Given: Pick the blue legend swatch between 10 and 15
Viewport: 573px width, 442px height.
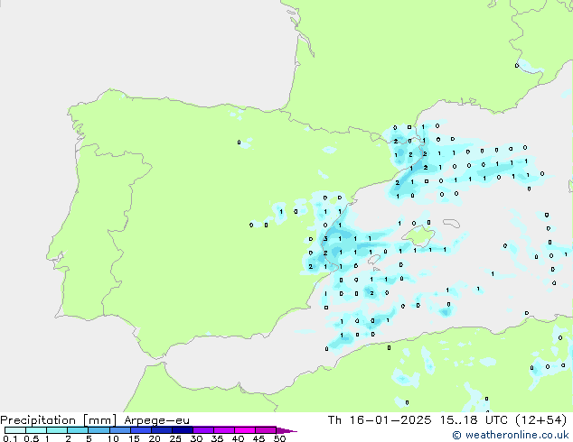Looking at the screenshot, I should coord(119,430).
